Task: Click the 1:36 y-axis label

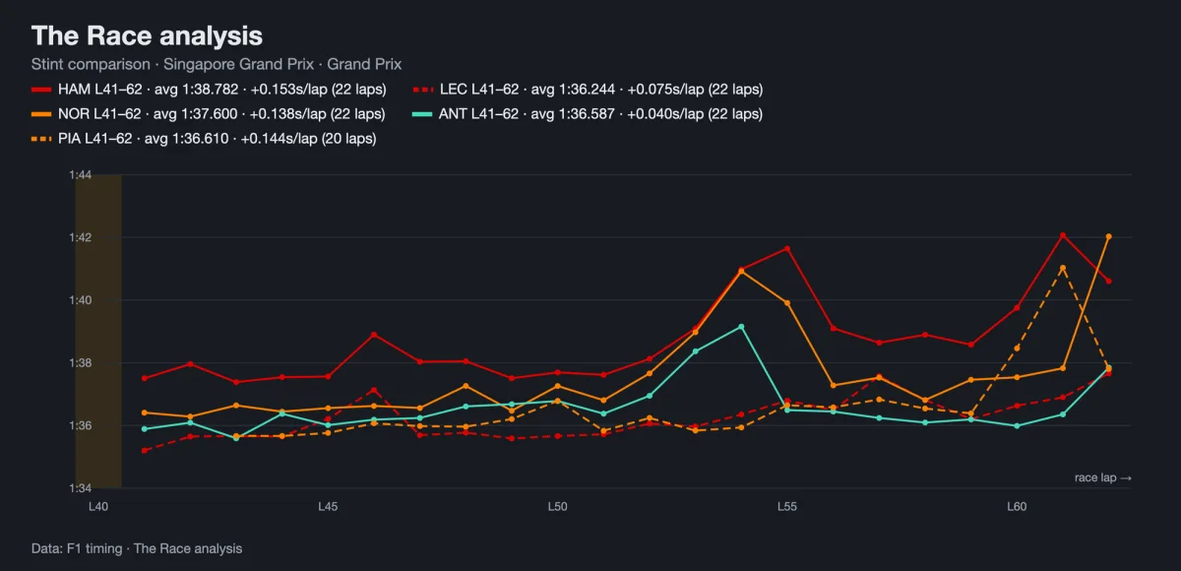Action: pos(81,425)
